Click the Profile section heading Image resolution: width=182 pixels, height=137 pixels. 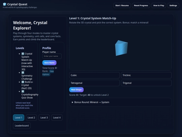click(47, 48)
